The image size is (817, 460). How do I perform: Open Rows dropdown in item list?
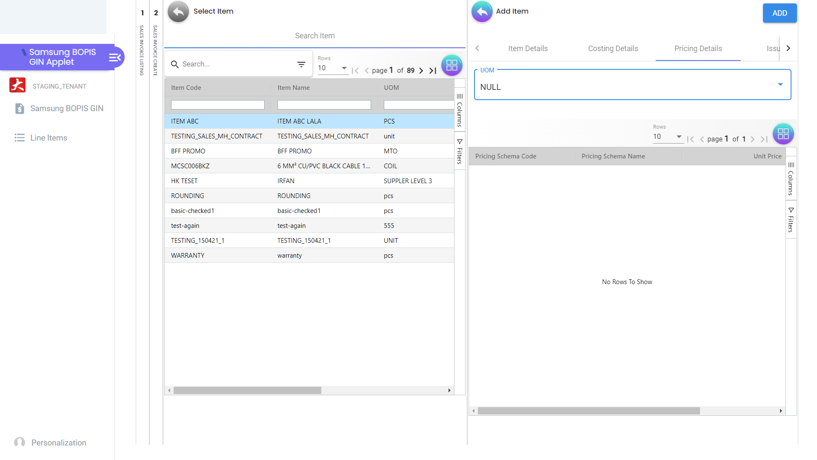click(x=332, y=68)
